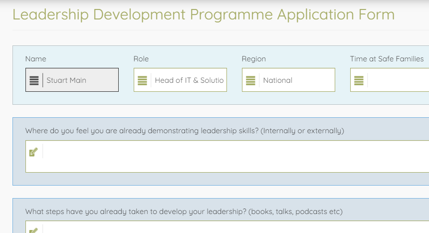
Task: Click the Leadership Development Programme Application Form heading
Action: tap(204, 14)
